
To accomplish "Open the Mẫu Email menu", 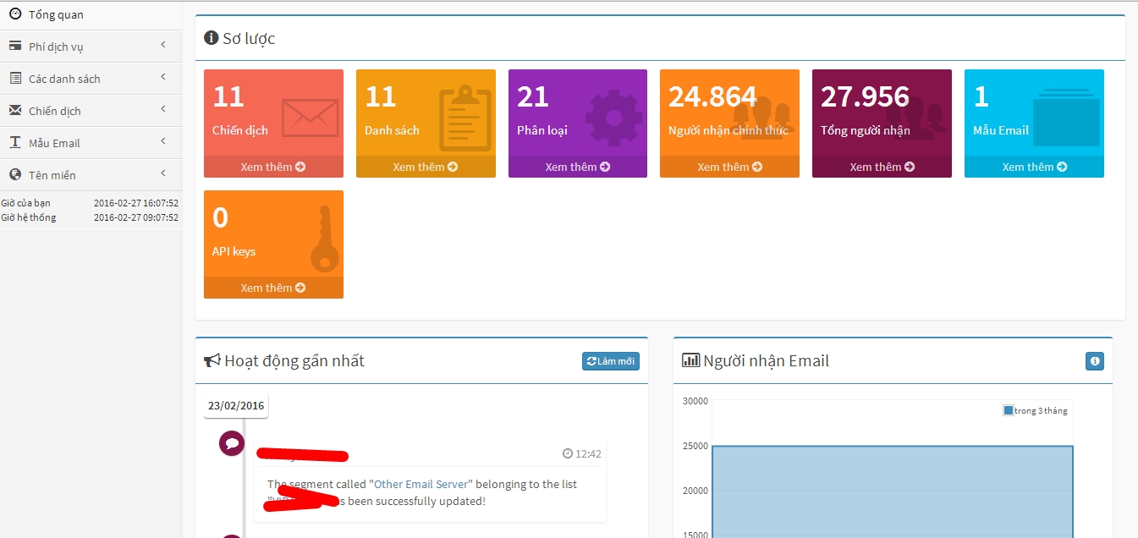I will pyautogui.click(x=91, y=143).
